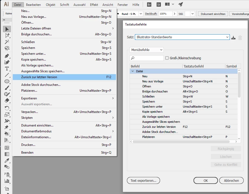Select the Speichern row in command list
249x194 pixels.
pos(184,102)
